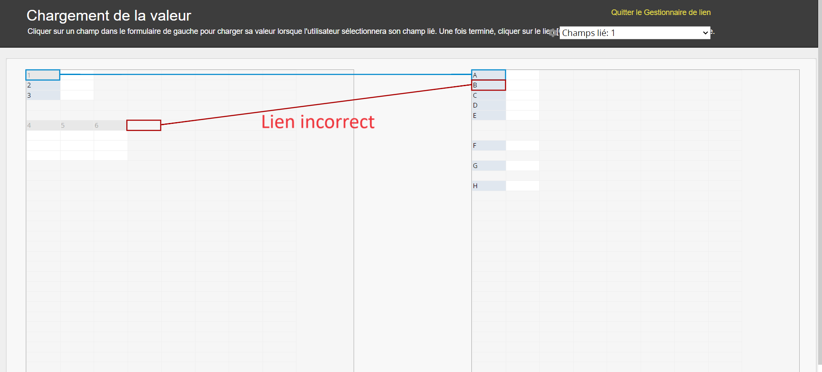Select field E in the right form
The image size is (822, 372).
click(x=489, y=115)
